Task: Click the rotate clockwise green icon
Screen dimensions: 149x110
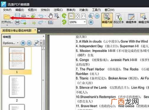Action: tap(64, 22)
